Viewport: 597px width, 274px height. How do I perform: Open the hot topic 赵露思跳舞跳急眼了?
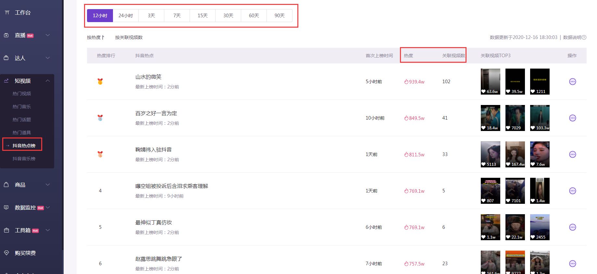[x=158, y=259]
